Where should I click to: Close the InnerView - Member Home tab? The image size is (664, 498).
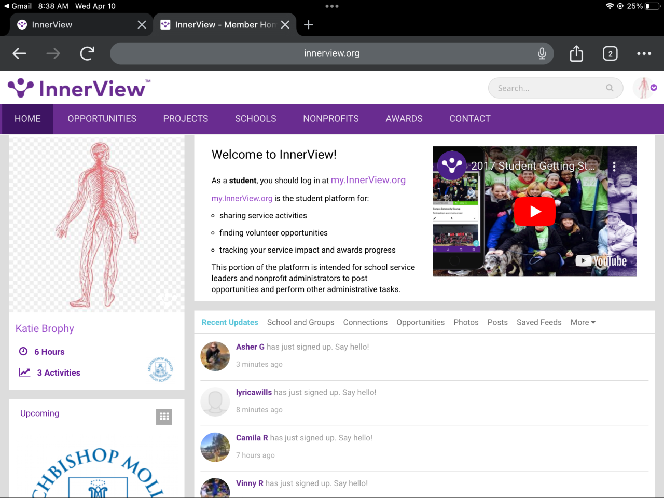point(285,25)
